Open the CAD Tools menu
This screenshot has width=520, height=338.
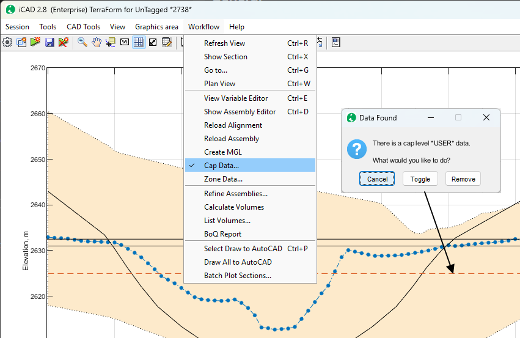tap(83, 27)
